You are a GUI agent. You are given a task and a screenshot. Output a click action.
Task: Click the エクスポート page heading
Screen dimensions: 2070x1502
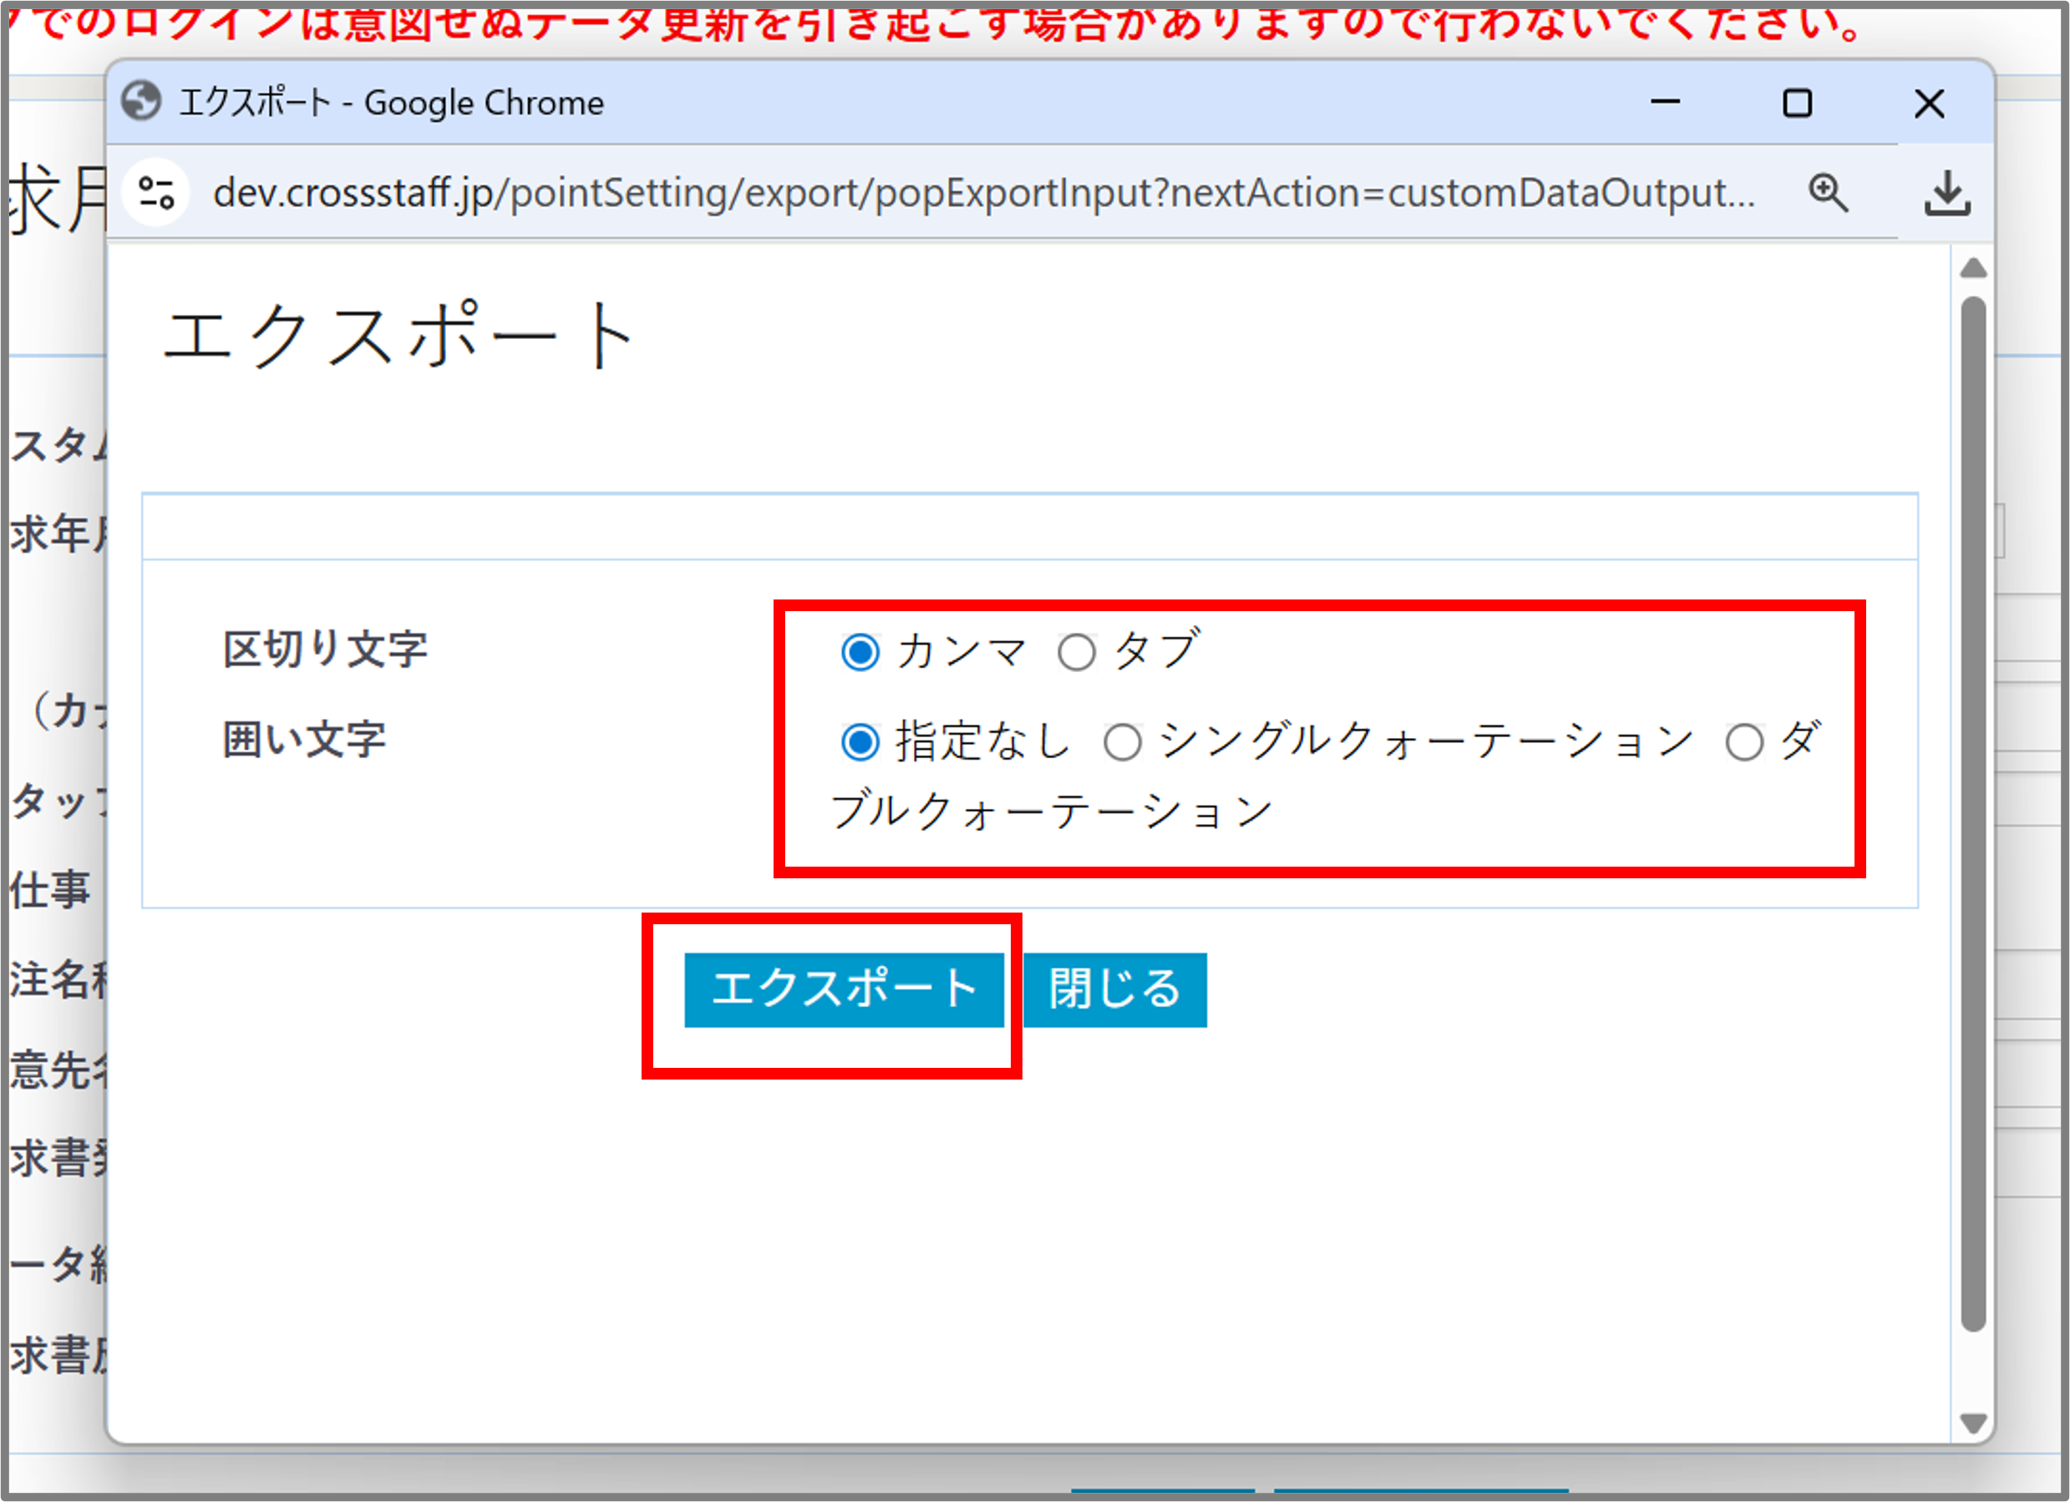click(x=398, y=336)
